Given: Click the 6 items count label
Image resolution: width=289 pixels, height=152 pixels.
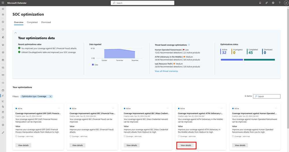Looking at the screenshot, I should [x=248, y=96].
